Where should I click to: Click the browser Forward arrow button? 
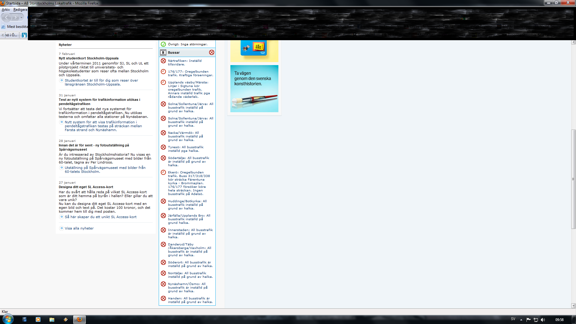point(15,18)
